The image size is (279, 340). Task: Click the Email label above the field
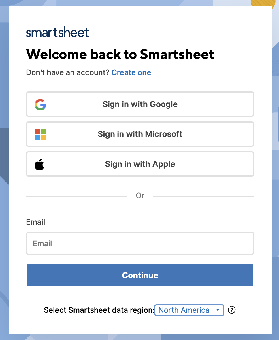coord(35,222)
